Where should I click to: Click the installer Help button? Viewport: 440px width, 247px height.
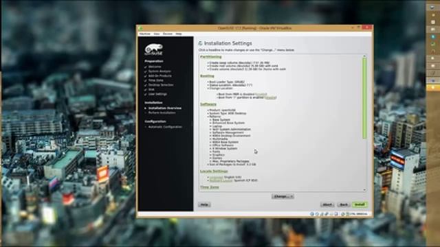coord(204,204)
